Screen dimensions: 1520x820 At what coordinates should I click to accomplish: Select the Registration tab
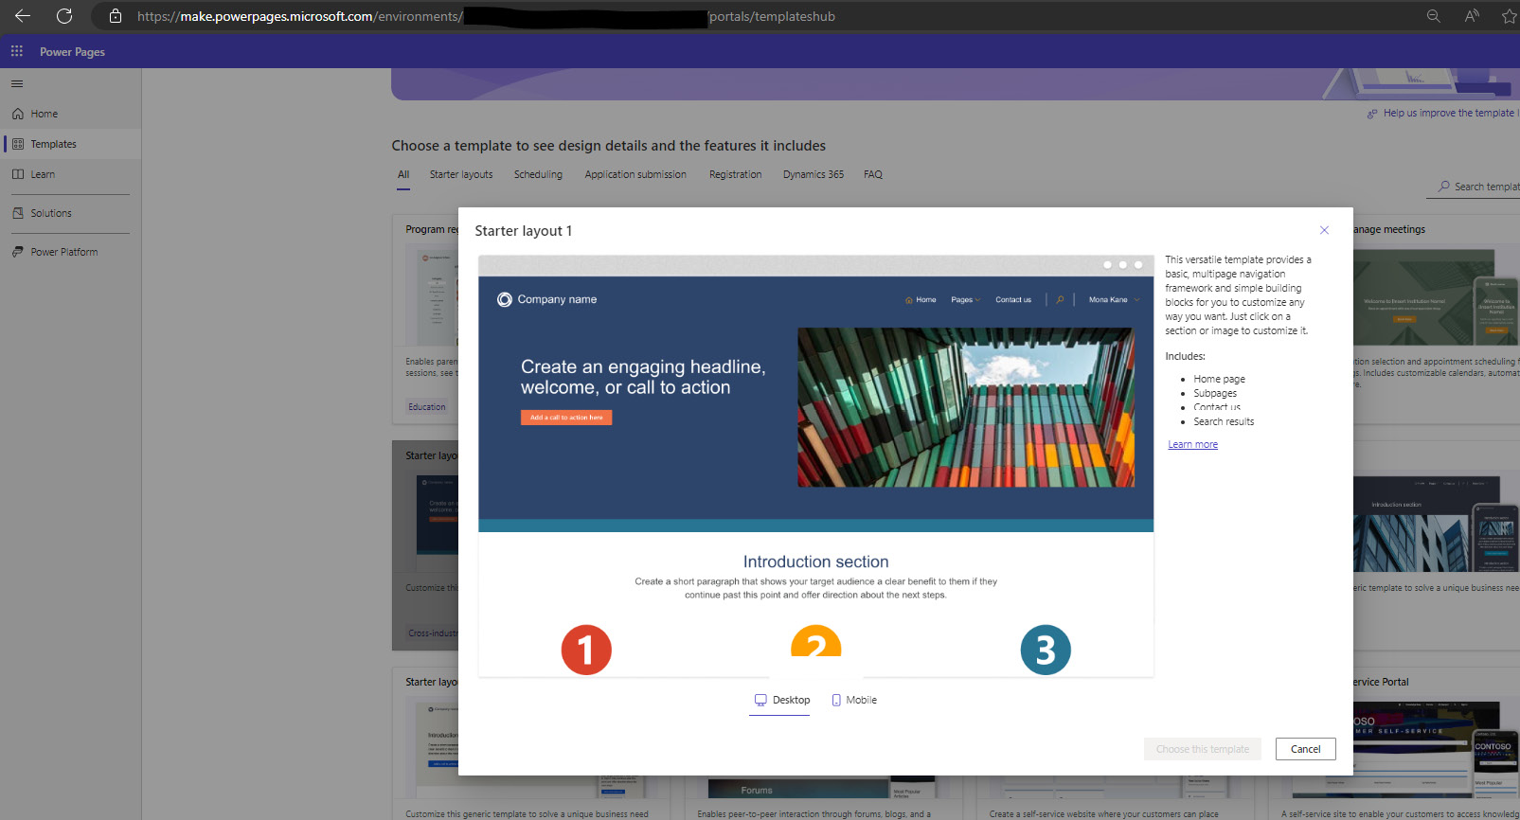(735, 174)
